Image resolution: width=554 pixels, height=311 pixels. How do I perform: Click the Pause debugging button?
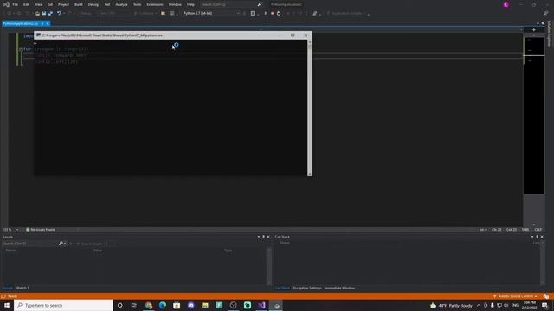[266, 14]
